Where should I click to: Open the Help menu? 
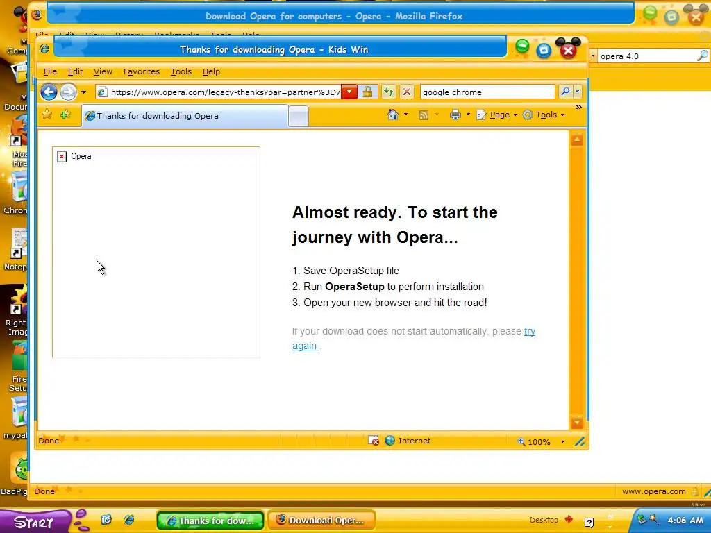(x=211, y=71)
